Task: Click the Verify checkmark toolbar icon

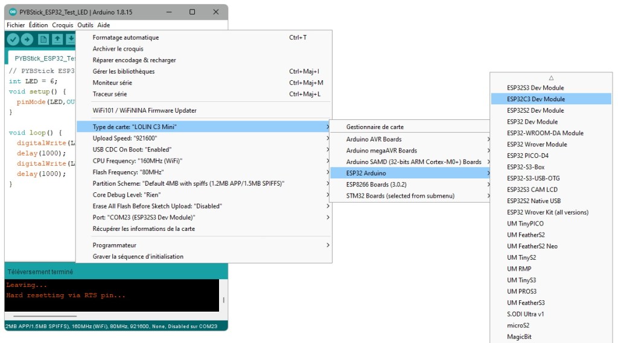Action: 13,39
